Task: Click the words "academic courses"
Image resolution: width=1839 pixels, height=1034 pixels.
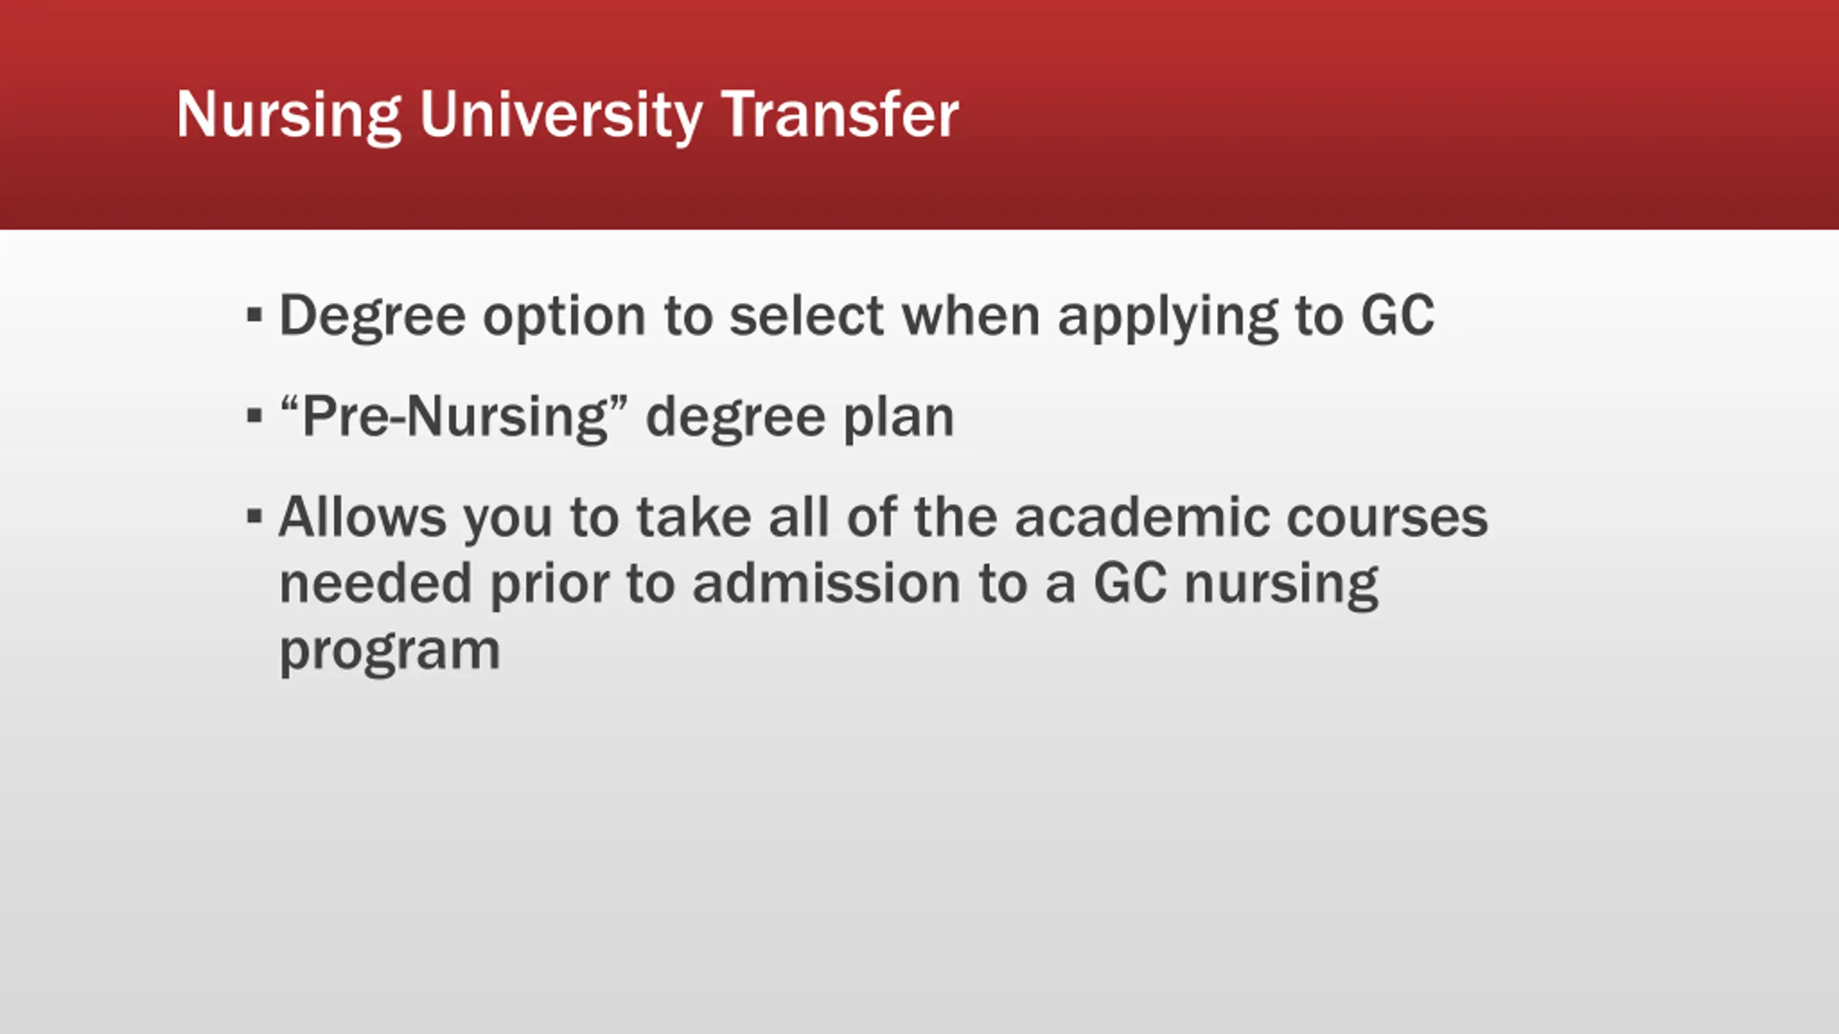Action: click(1251, 516)
